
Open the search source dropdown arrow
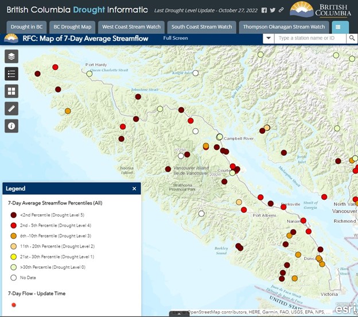tap(268, 38)
